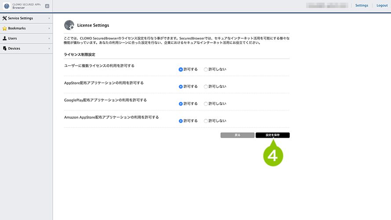The height and width of the screenshot is (220, 391).
Task: Select 許可しない for GooglePlay distributed apps
Action: click(206, 104)
